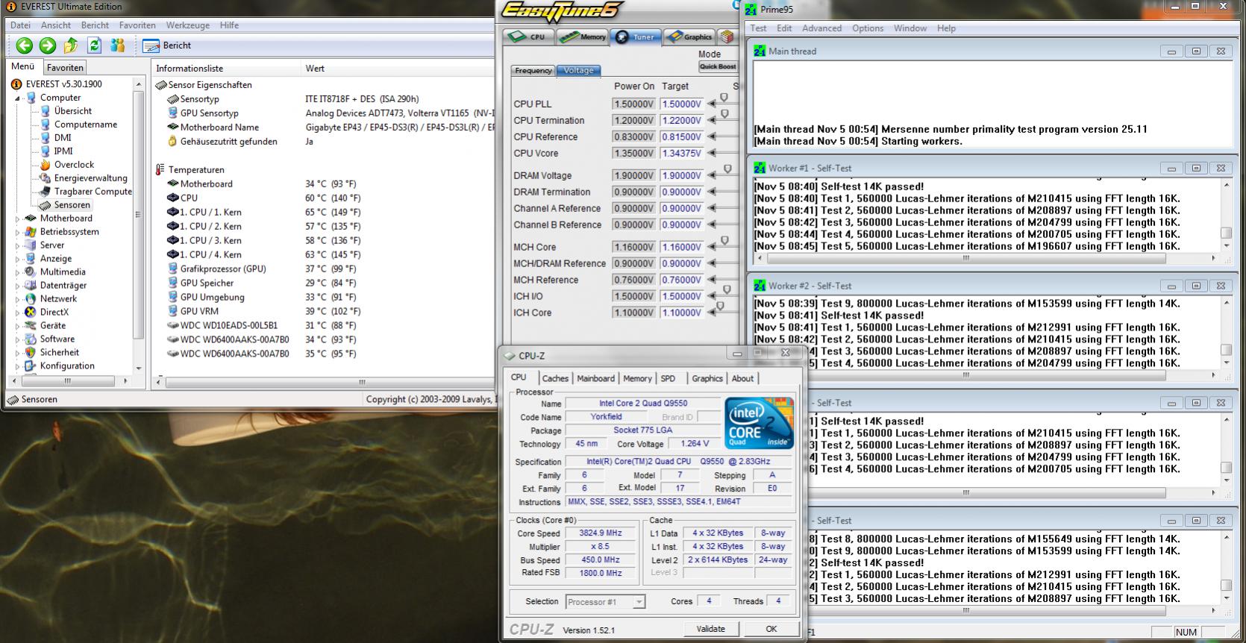Collapse the Computer tree node
This screenshot has width=1246, height=643.
pyautogui.click(x=18, y=98)
